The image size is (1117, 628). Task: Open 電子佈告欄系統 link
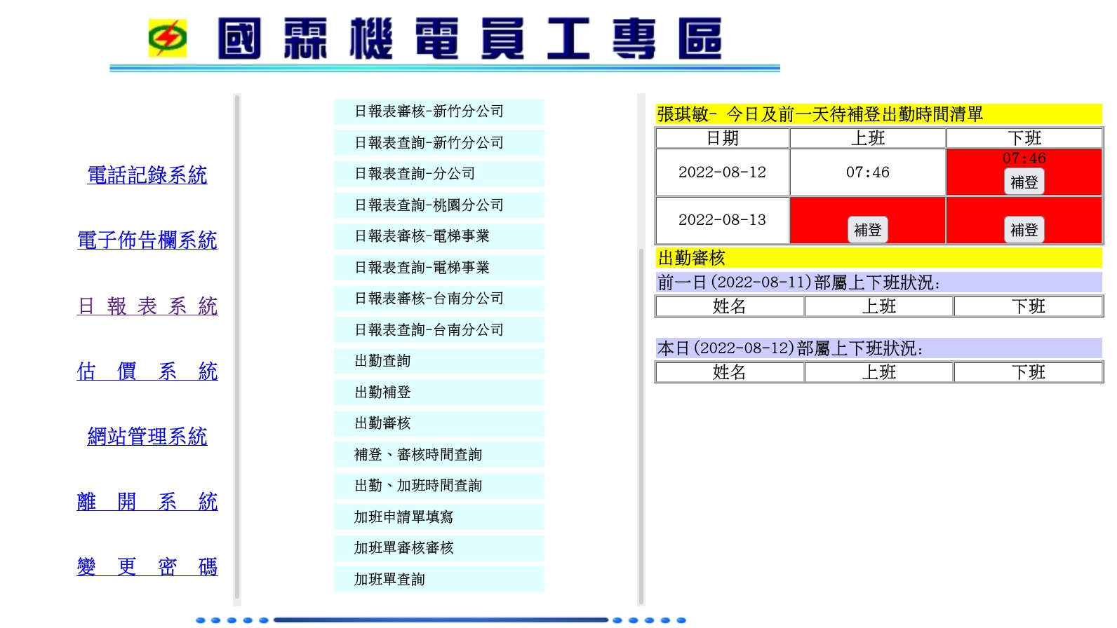click(147, 240)
